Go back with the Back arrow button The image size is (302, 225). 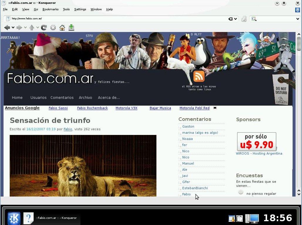point(7,28)
